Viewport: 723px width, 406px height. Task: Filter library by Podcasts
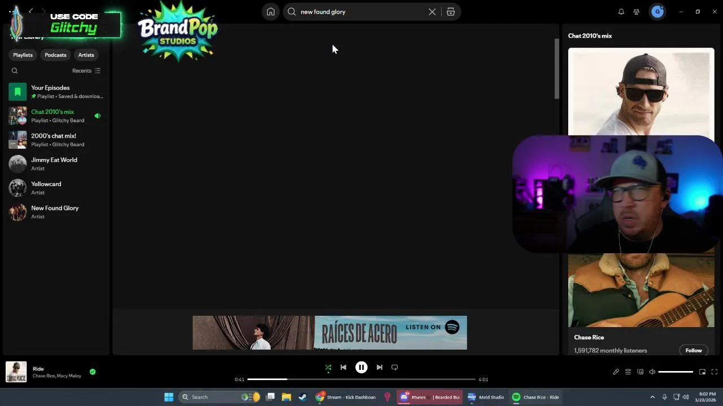click(x=55, y=55)
